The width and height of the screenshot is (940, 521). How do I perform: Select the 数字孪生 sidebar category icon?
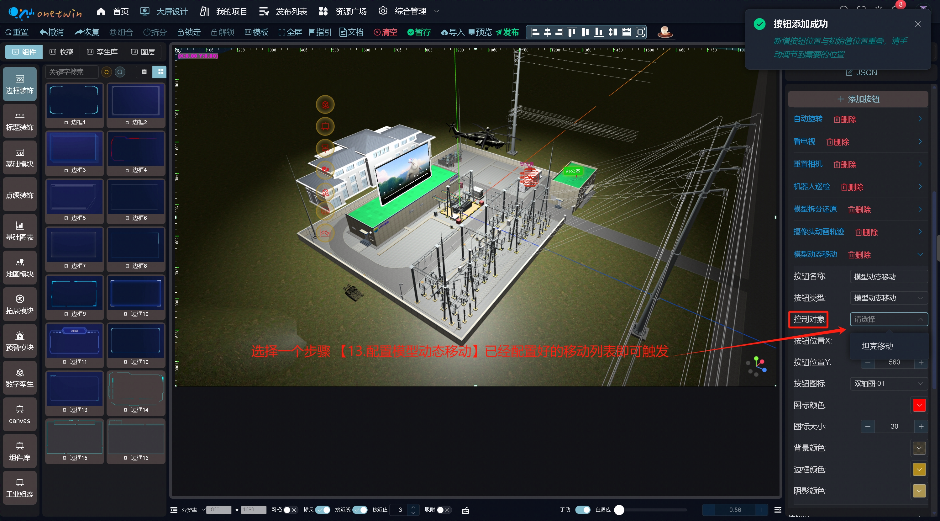point(20,373)
